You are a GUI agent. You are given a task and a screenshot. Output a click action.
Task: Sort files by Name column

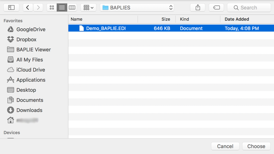coord(103,19)
